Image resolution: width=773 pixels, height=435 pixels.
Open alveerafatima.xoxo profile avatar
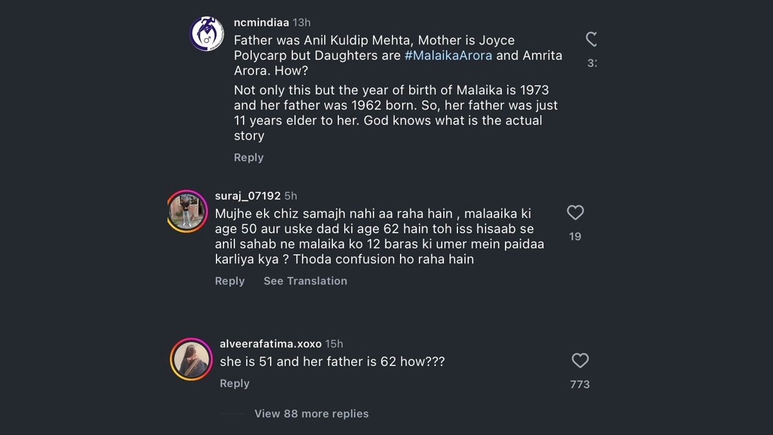[x=191, y=359]
